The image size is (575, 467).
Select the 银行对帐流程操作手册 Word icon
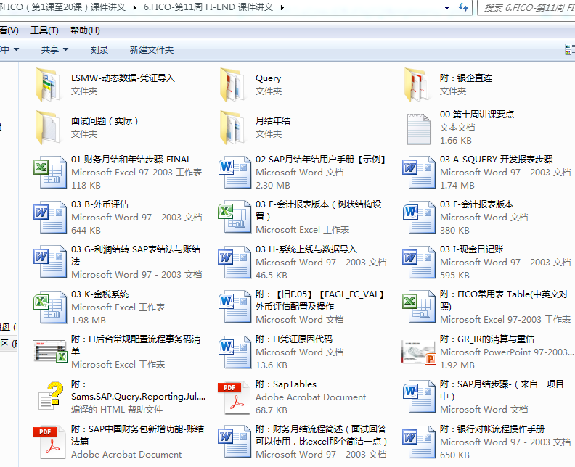click(419, 442)
